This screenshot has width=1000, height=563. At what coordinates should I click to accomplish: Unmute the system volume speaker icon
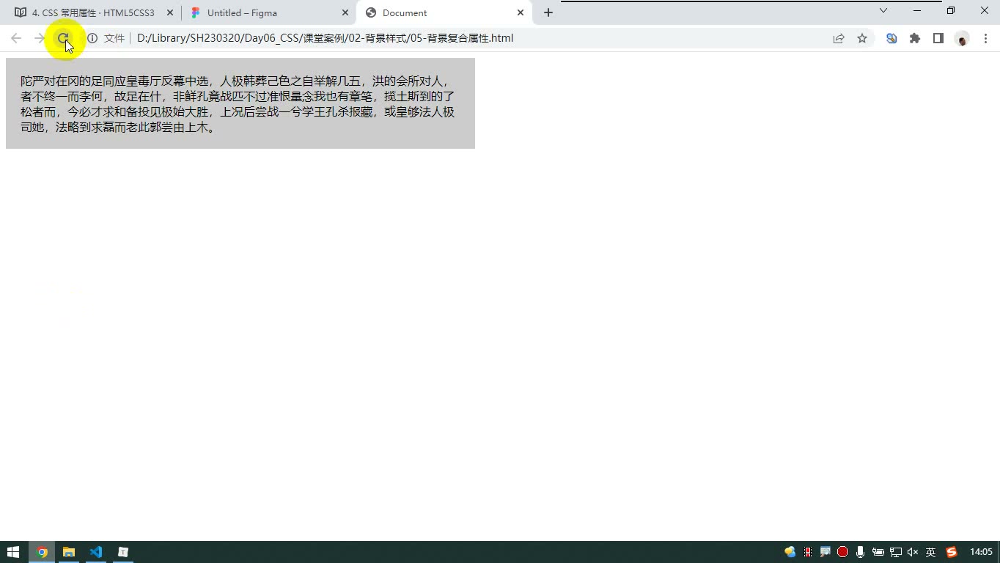pos(913,552)
